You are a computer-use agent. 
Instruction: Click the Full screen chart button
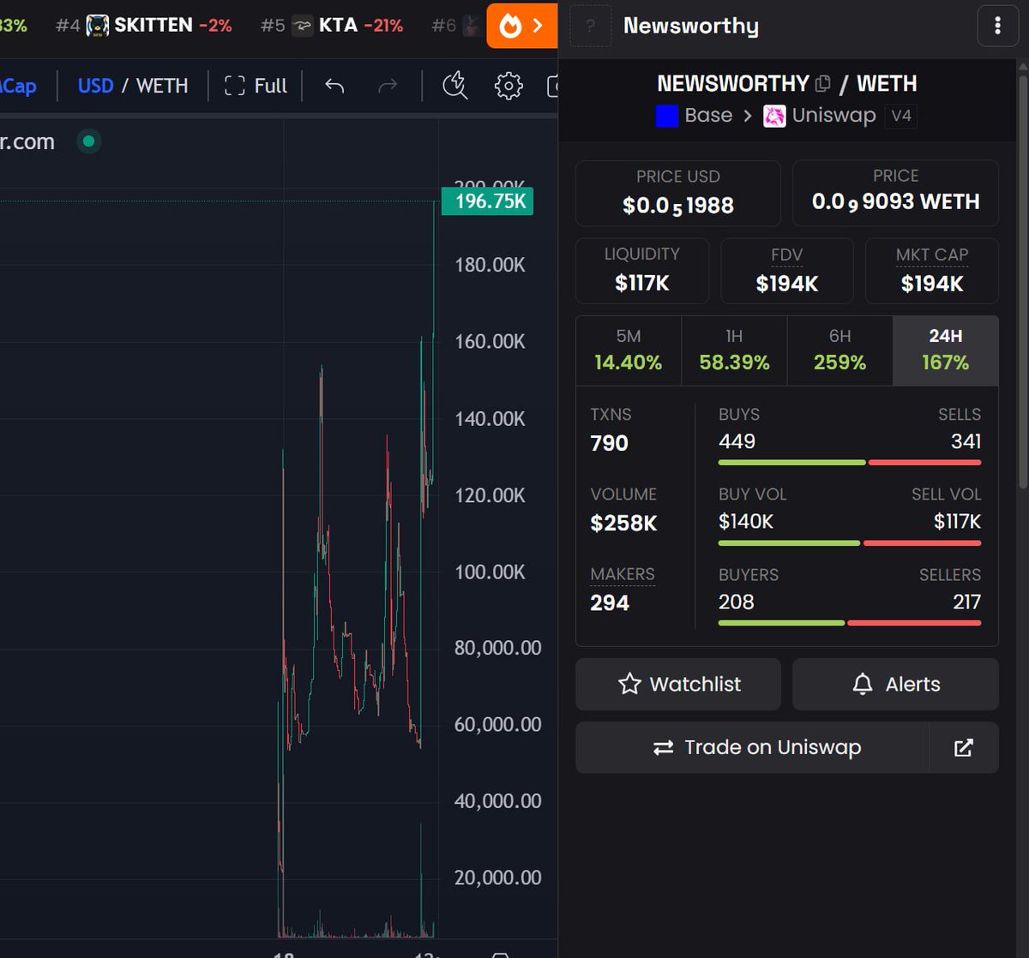pos(256,86)
